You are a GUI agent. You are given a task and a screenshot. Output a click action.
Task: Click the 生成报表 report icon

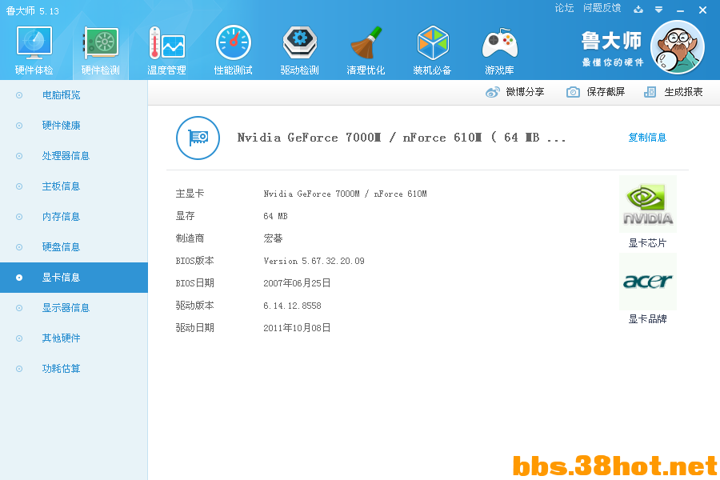pyautogui.click(x=650, y=92)
